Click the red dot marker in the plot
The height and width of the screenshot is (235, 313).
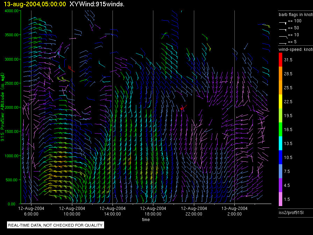[182, 109]
